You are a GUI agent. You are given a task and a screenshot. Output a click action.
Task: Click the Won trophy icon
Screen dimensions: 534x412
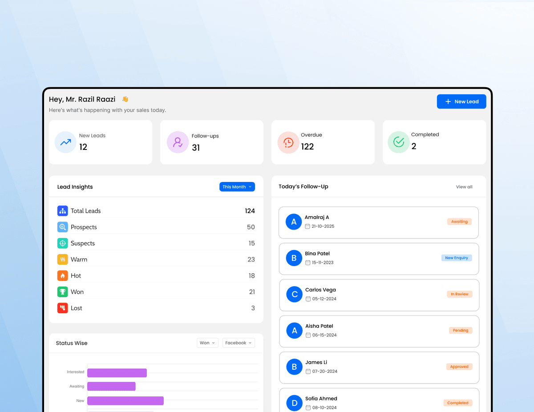63,292
